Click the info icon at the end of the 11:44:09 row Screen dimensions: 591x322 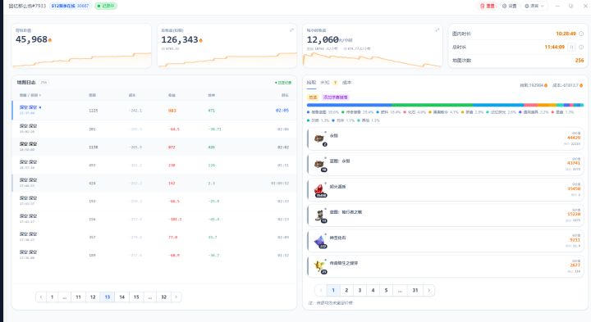tap(581, 47)
